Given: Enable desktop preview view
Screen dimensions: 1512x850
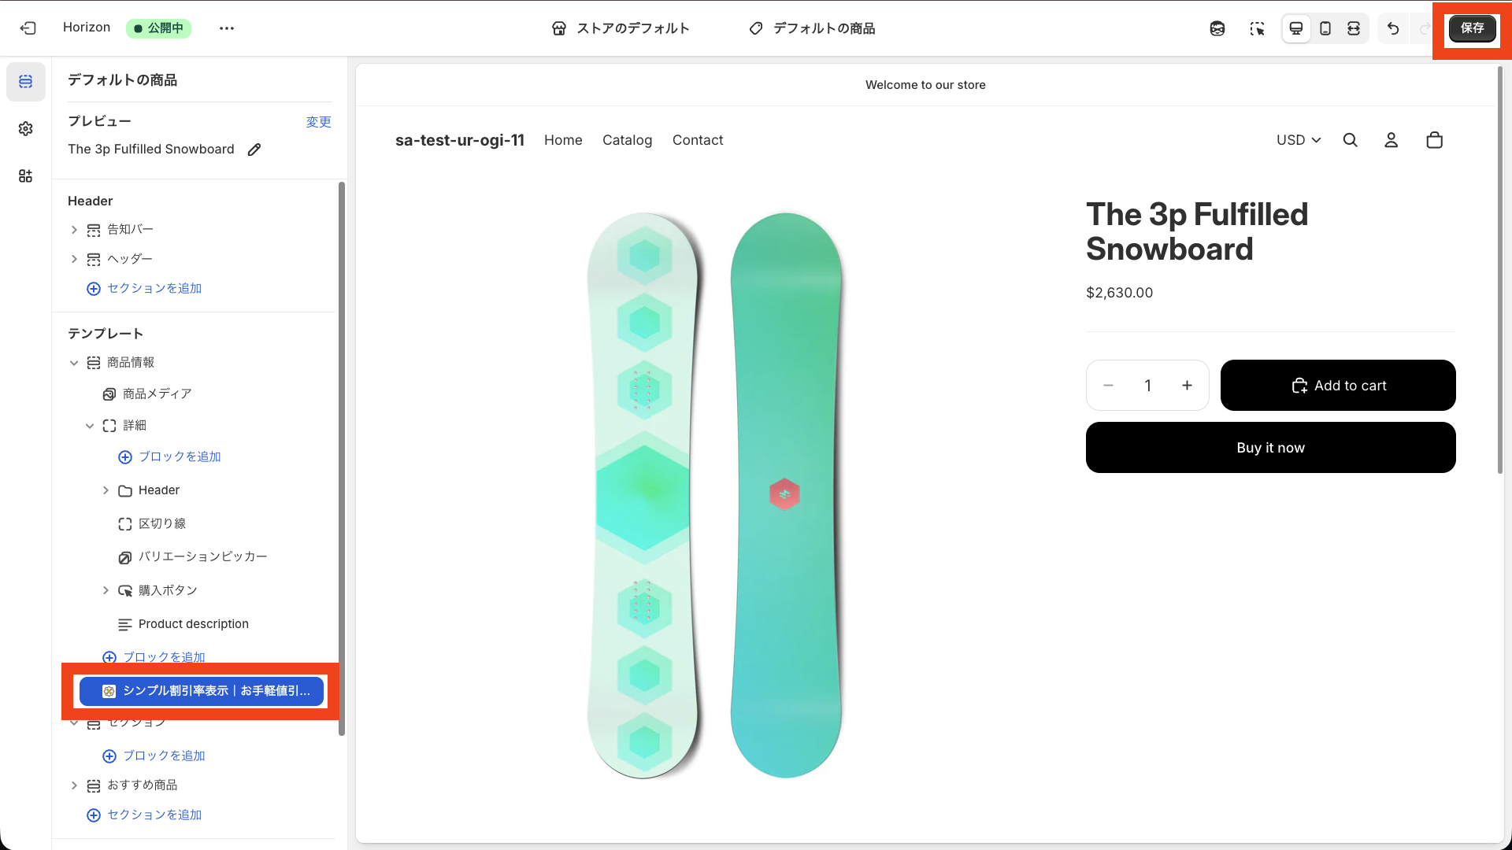Looking at the screenshot, I should (x=1296, y=28).
